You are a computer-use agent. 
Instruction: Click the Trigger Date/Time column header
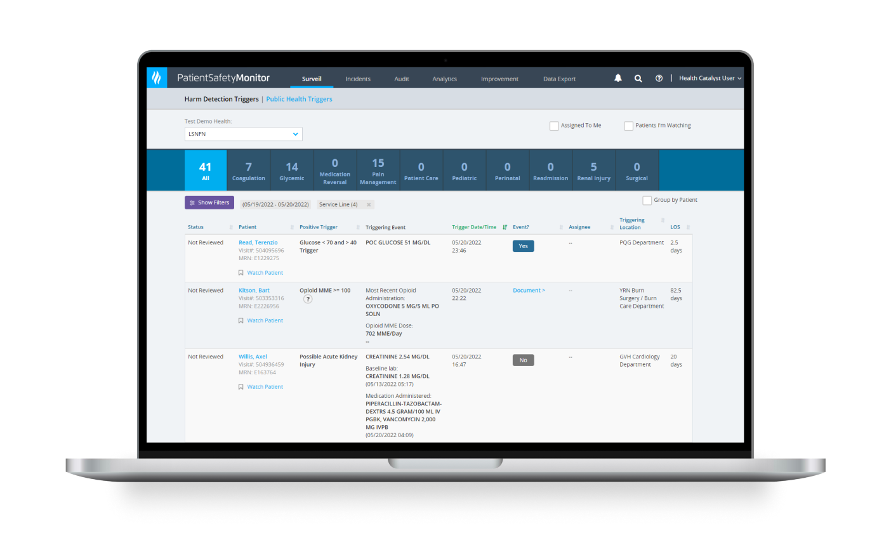[474, 227]
